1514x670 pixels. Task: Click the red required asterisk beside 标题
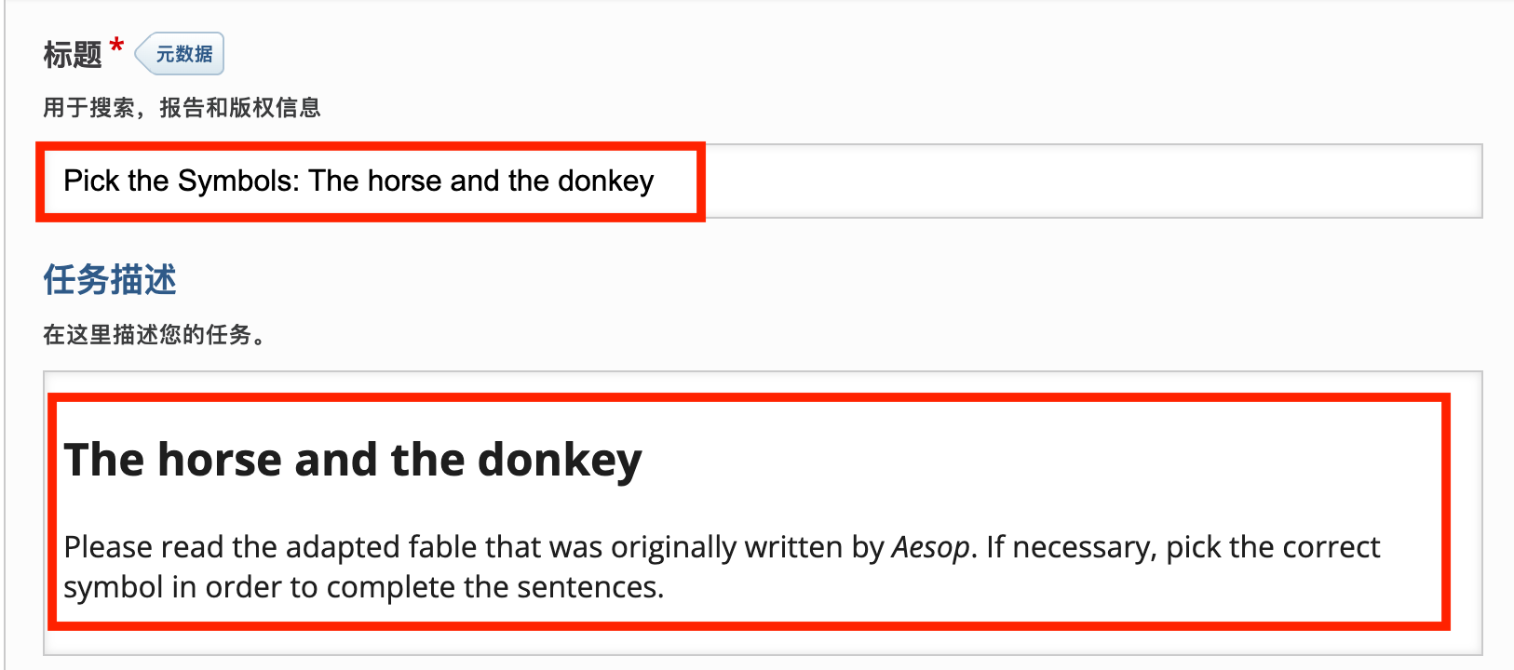click(116, 46)
